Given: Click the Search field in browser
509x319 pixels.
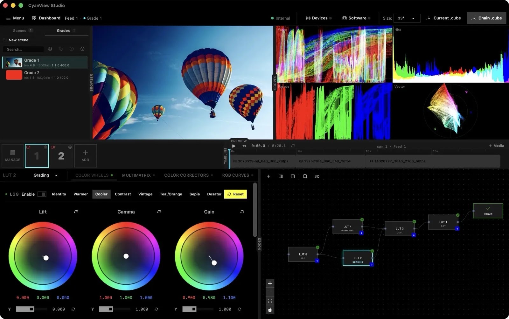Looking at the screenshot, I should [23, 49].
